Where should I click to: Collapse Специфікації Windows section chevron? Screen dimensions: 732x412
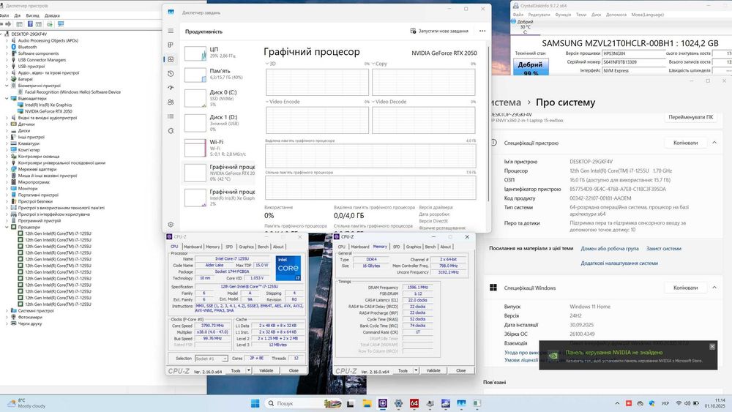coord(714,288)
